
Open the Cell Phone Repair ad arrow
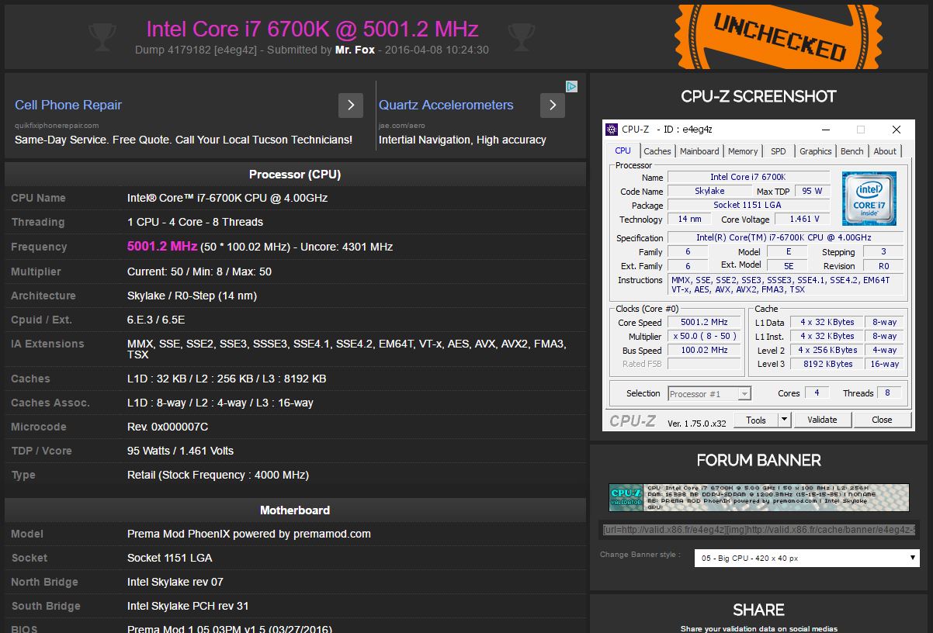(x=351, y=105)
